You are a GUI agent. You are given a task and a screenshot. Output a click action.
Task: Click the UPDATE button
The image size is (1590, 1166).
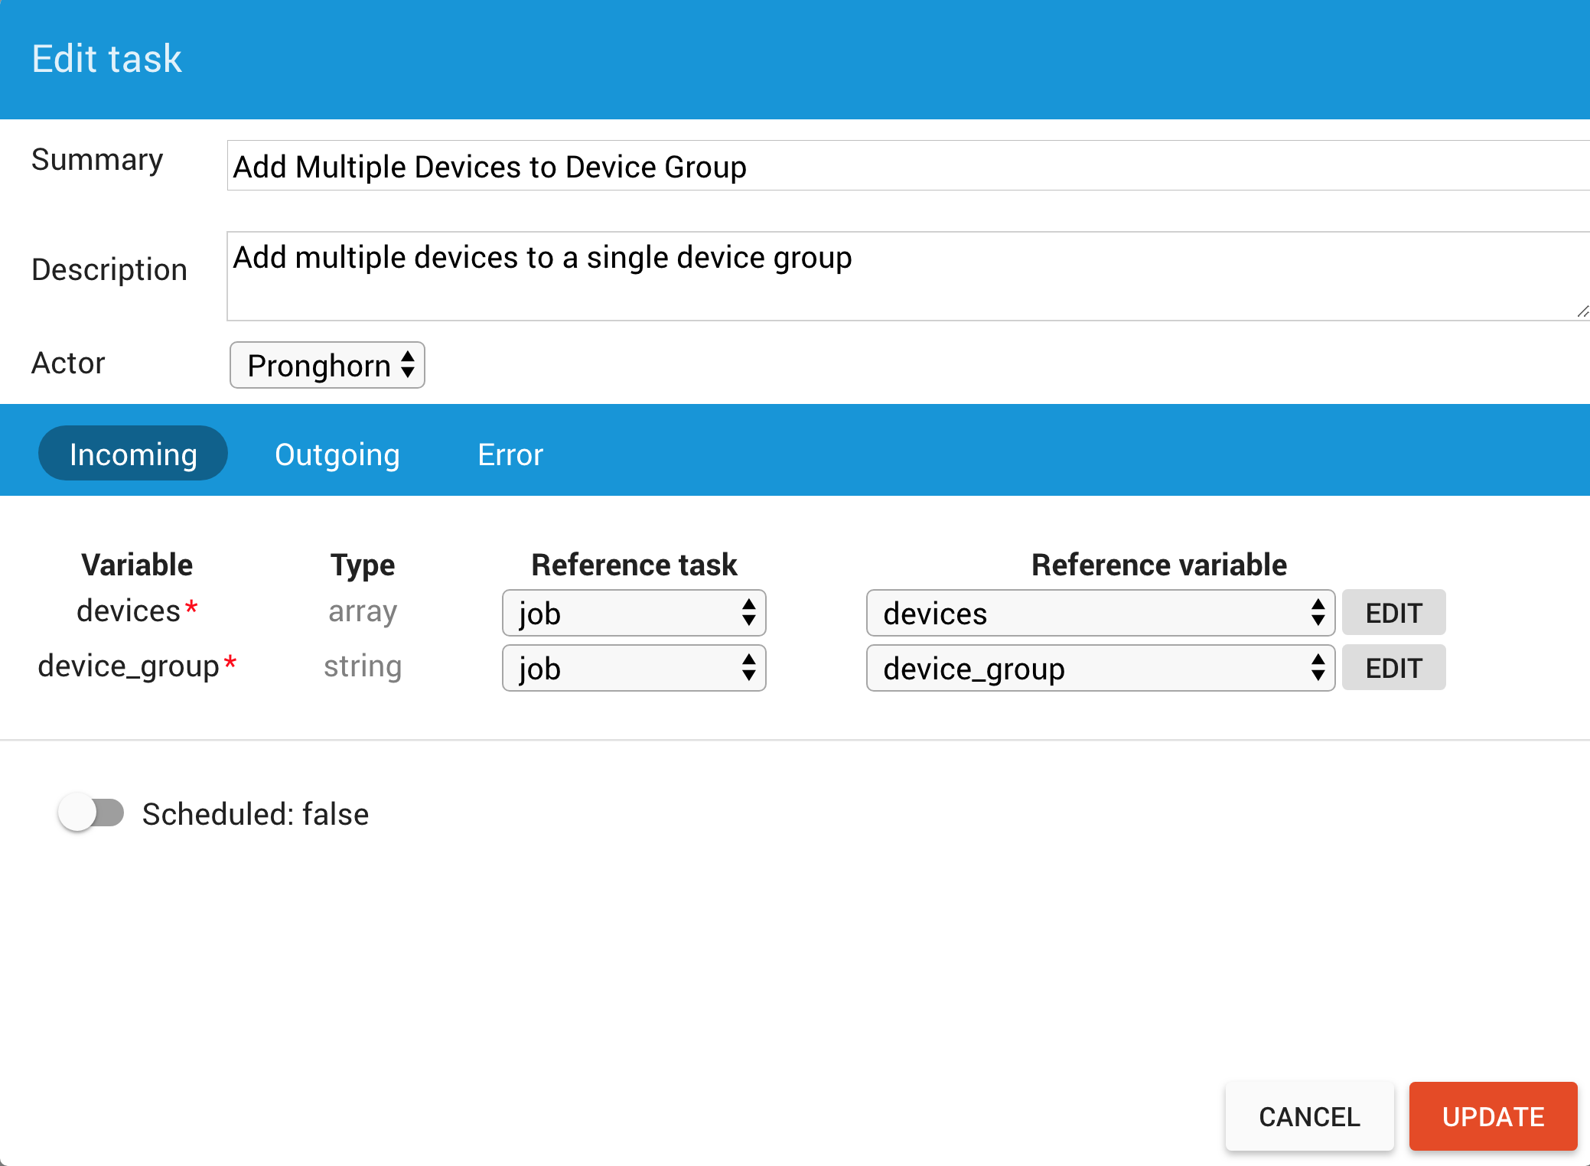click(x=1493, y=1116)
